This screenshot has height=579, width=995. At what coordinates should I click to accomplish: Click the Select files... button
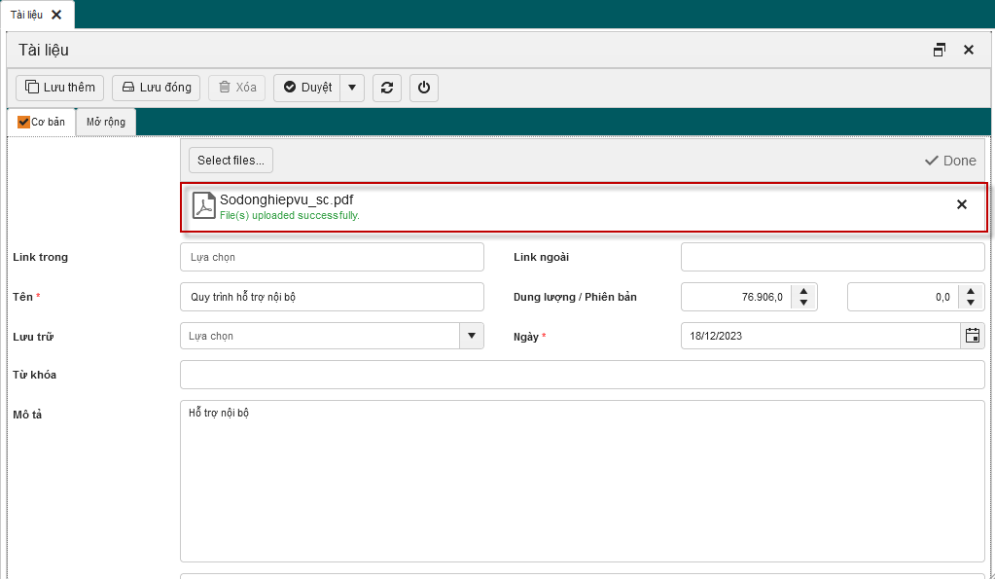coord(231,160)
